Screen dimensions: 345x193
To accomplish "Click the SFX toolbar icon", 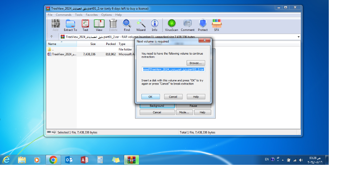I will click(x=217, y=25).
